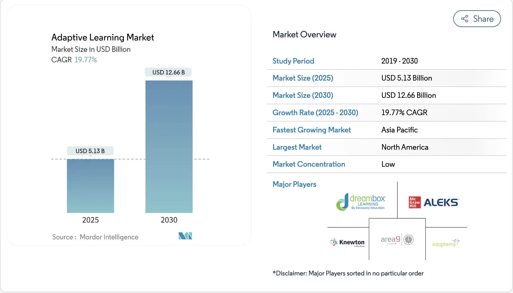
Task: Click the Knewton colorful ring icon
Action: pyautogui.click(x=333, y=242)
